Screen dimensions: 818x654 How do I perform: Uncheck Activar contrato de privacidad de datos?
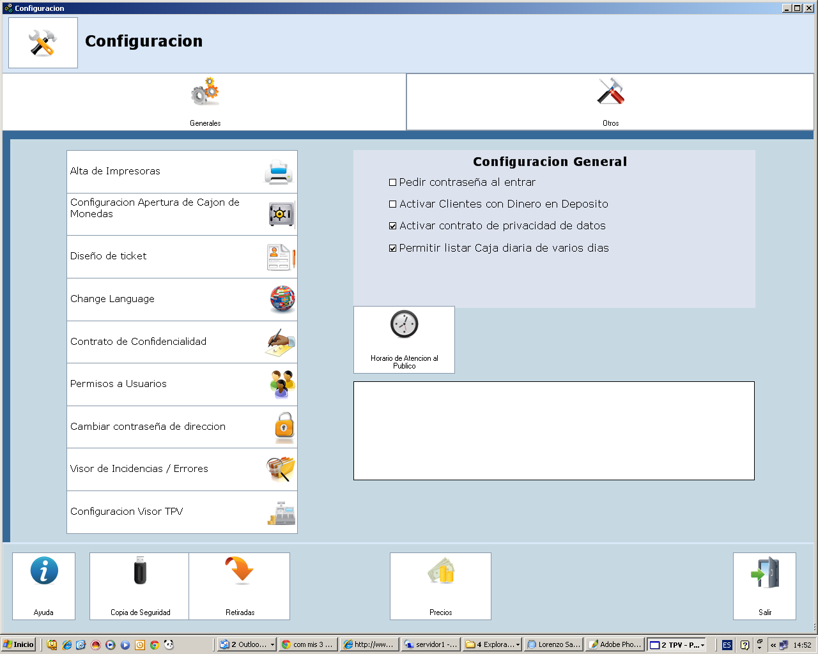pyautogui.click(x=393, y=226)
